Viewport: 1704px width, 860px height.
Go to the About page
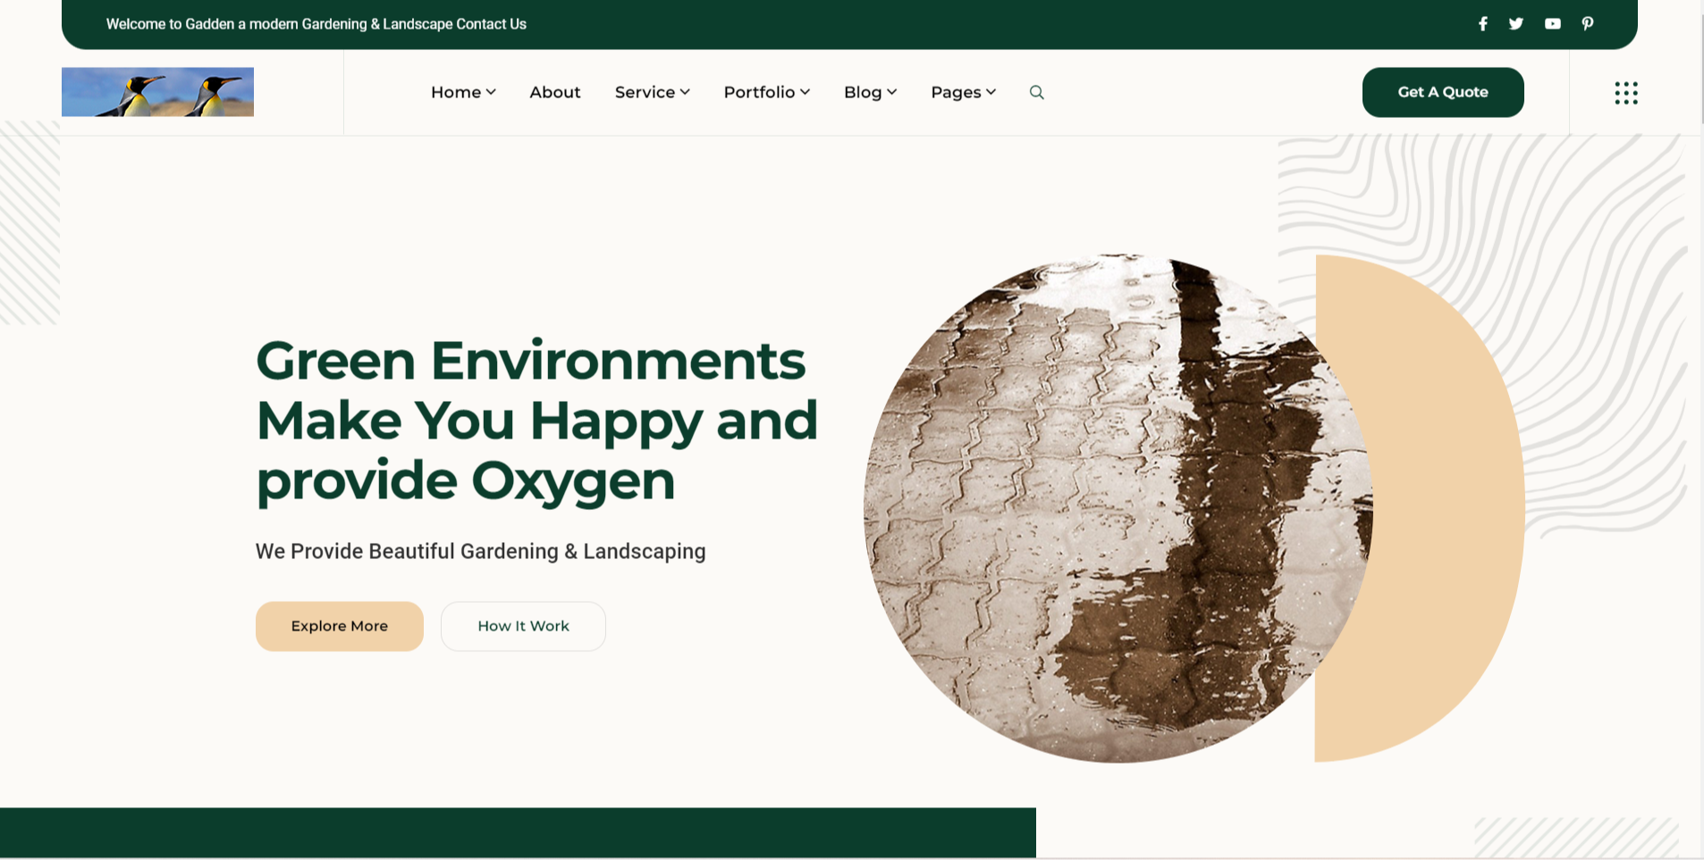coord(555,92)
